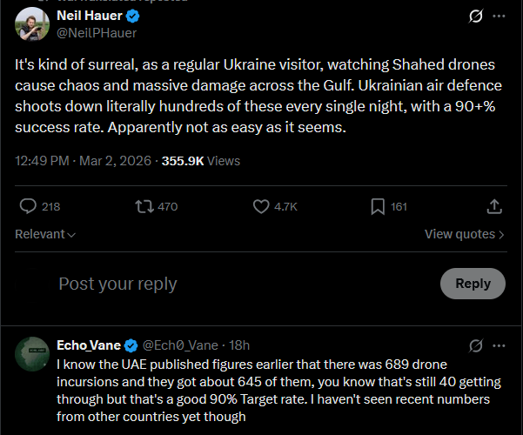Click Neil Hauer's blue verified badge

[134, 17]
